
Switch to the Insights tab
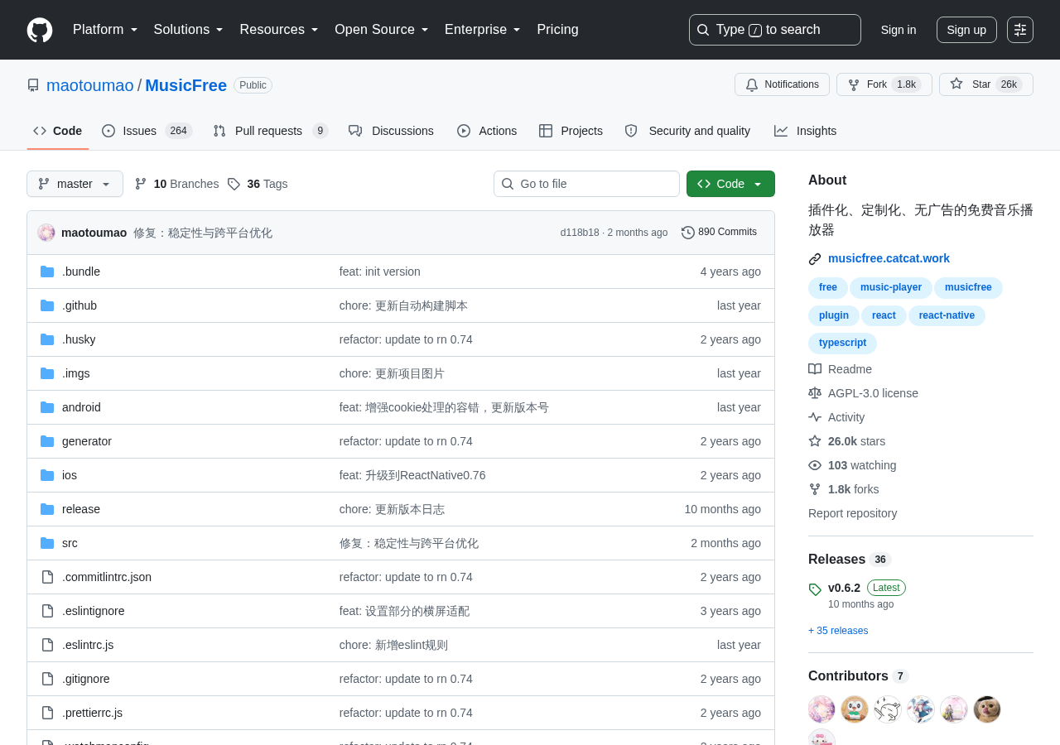806,131
